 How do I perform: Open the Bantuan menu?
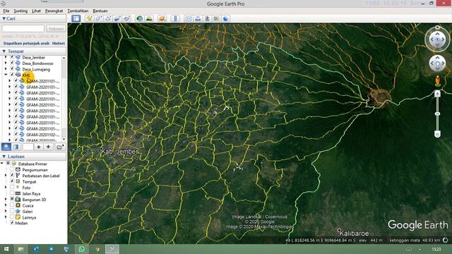click(x=100, y=11)
